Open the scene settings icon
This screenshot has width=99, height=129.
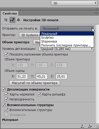point(6,20)
